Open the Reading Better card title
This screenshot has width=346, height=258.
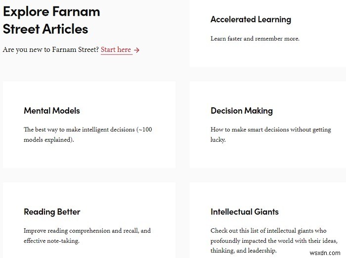tap(52, 212)
